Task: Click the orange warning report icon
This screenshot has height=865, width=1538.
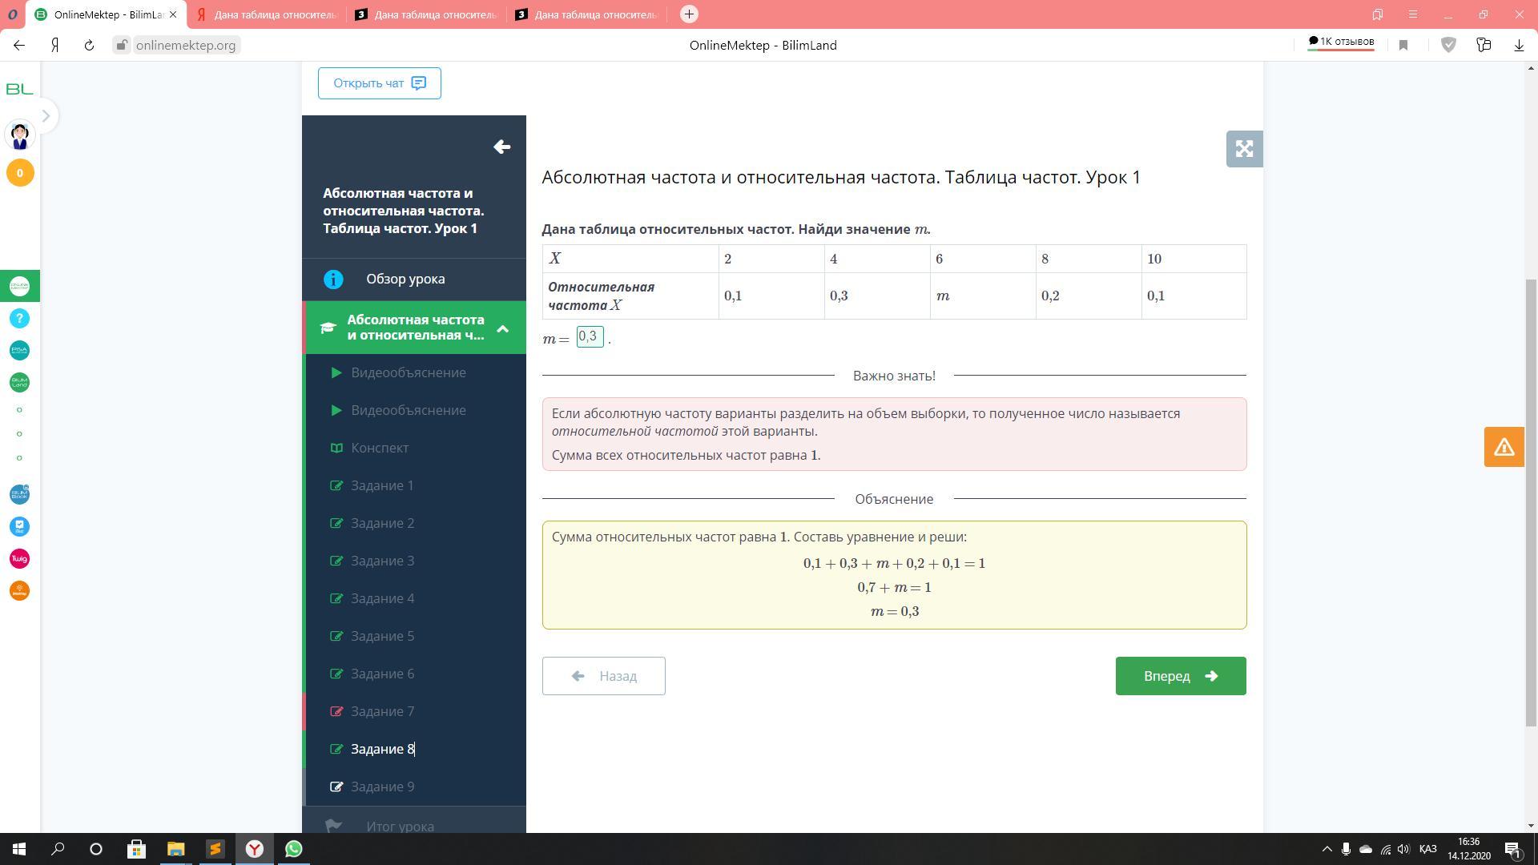Action: tap(1504, 447)
